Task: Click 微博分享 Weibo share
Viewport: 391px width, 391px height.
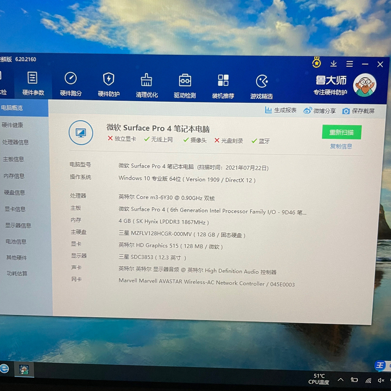Action: 320,111
